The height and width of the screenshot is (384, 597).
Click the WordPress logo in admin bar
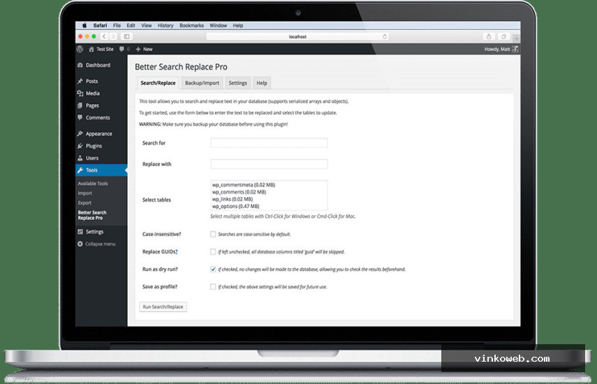80,49
